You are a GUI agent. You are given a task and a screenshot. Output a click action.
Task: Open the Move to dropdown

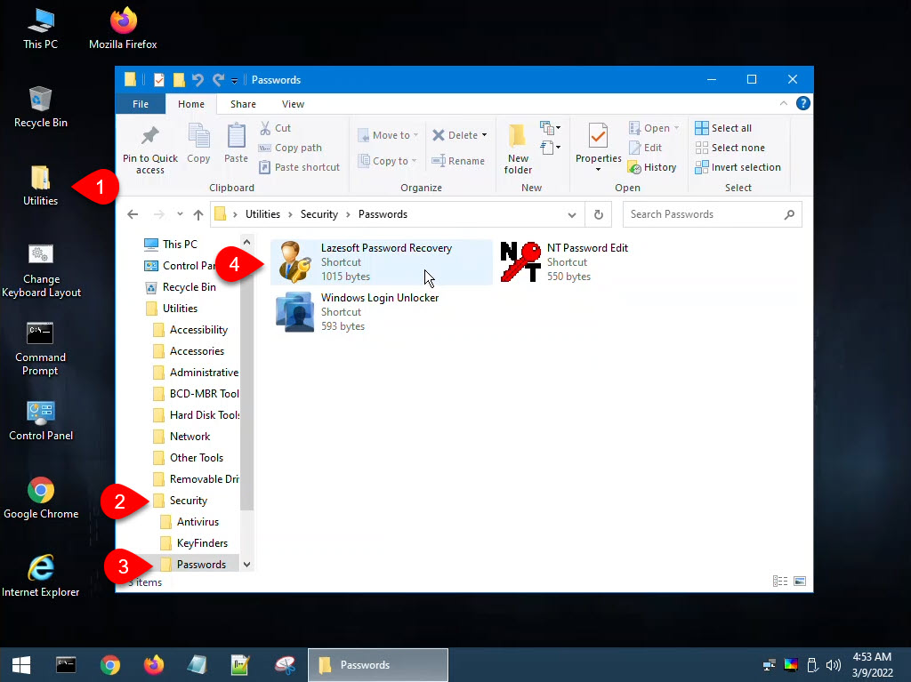click(388, 135)
